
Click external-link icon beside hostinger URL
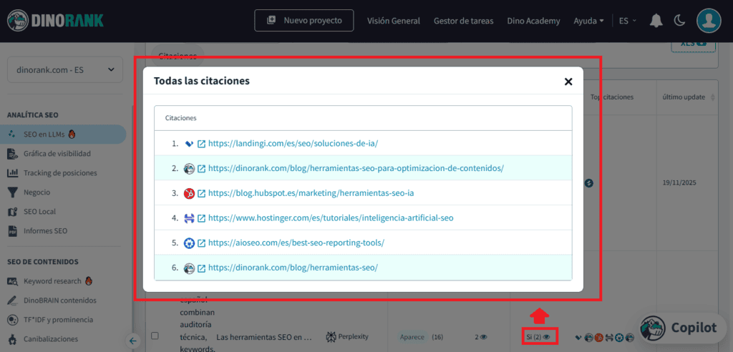coord(201,218)
